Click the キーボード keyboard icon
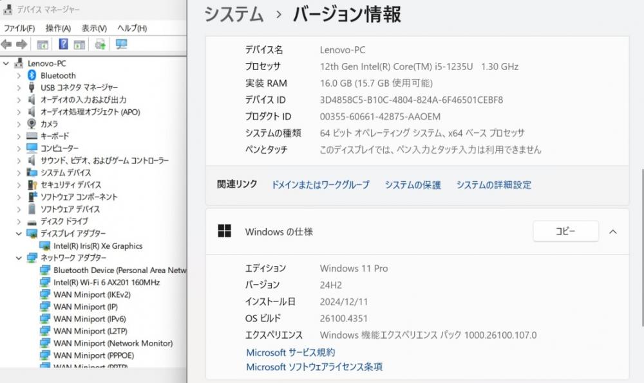Image resolution: width=644 pixels, height=383 pixels. click(32, 136)
